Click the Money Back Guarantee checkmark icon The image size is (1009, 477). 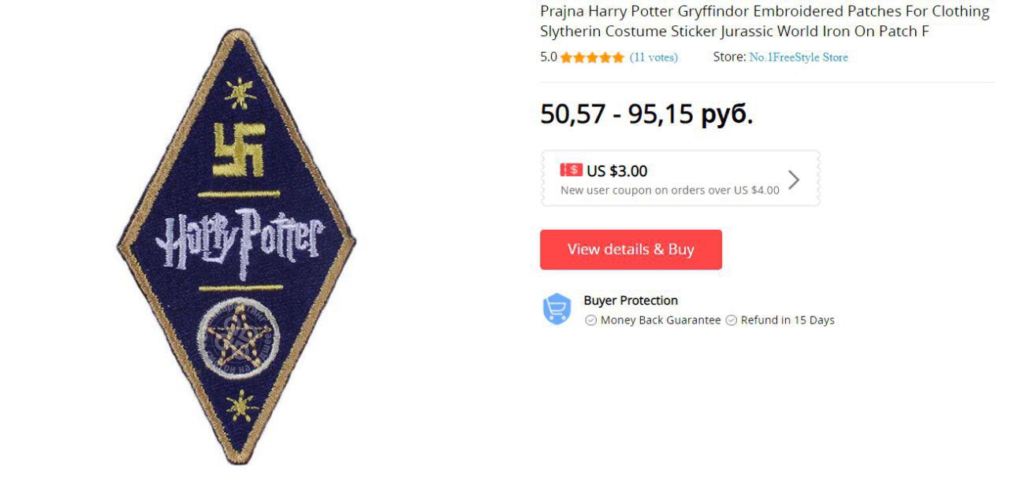590,320
